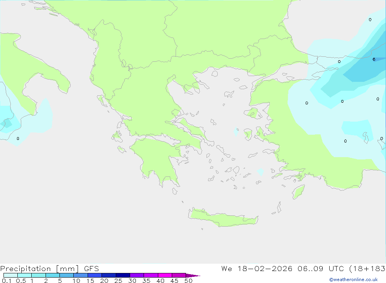Image resolution: width=386 pixels, height=283 pixels.
Task: Click the 0.5–1 mm legend color swatch
Action: click(x=25, y=275)
